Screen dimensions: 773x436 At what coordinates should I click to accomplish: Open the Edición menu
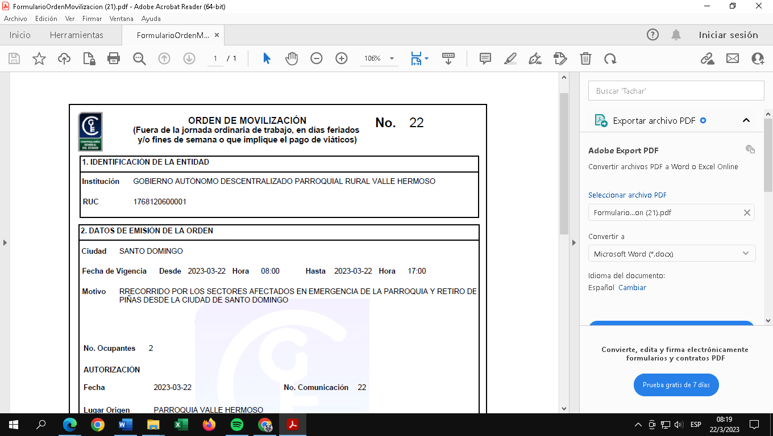tap(46, 19)
